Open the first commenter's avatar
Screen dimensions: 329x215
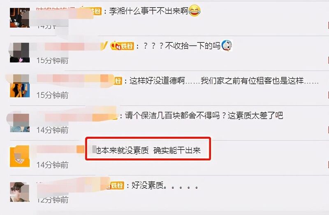20,18
